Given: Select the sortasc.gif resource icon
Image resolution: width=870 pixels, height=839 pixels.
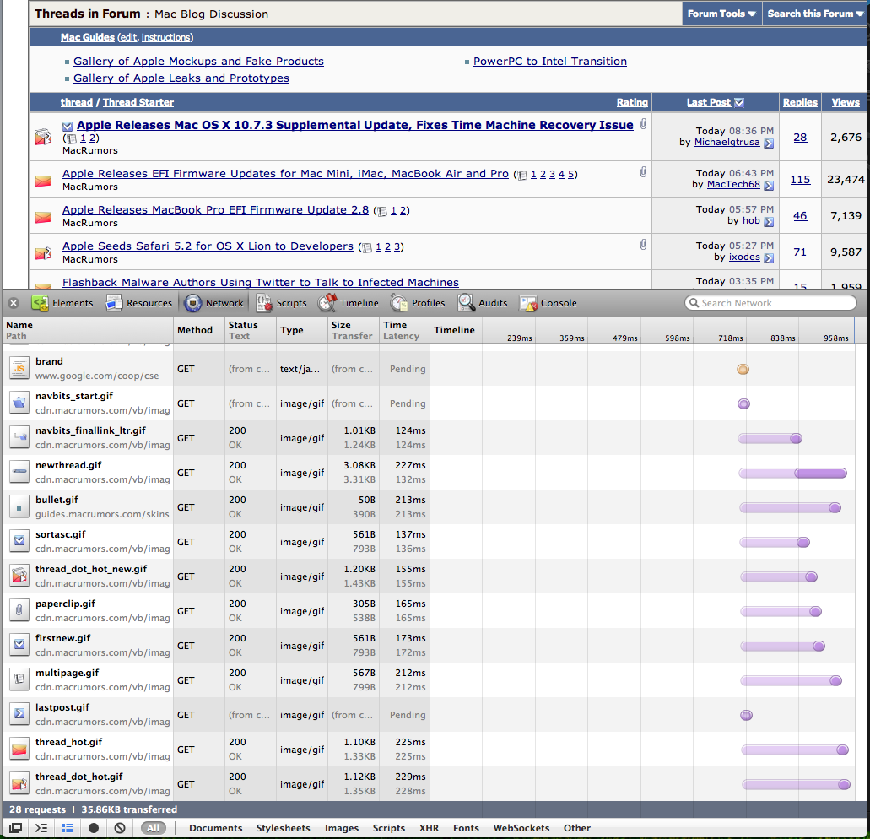Looking at the screenshot, I should [19, 542].
